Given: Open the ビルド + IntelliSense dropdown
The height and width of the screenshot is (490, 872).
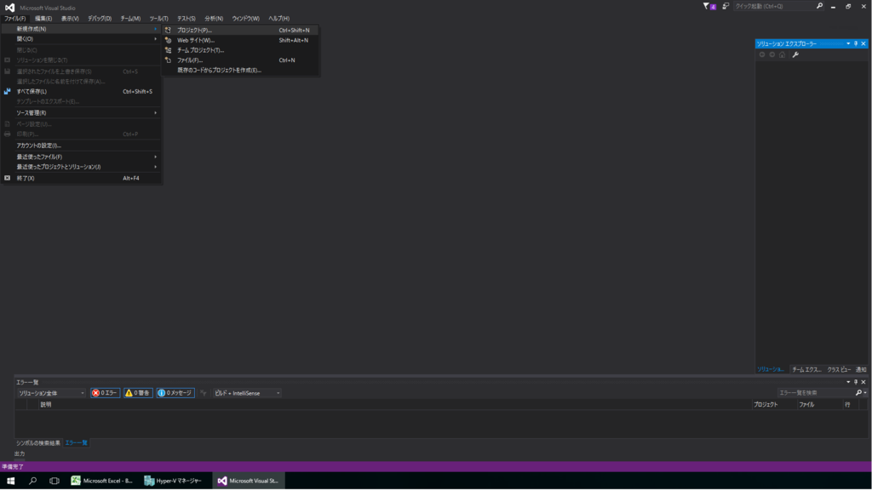Looking at the screenshot, I should (x=247, y=393).
